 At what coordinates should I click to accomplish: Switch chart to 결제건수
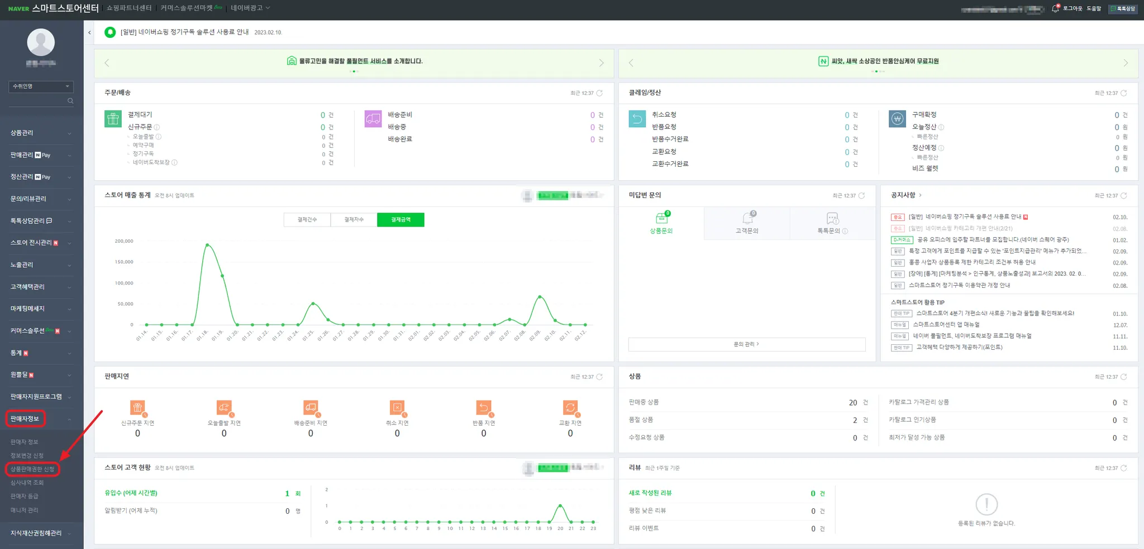tap(307, 220)
